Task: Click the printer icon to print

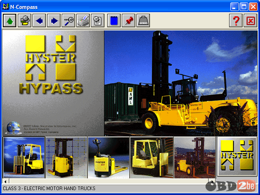Action: click(83, 21)
